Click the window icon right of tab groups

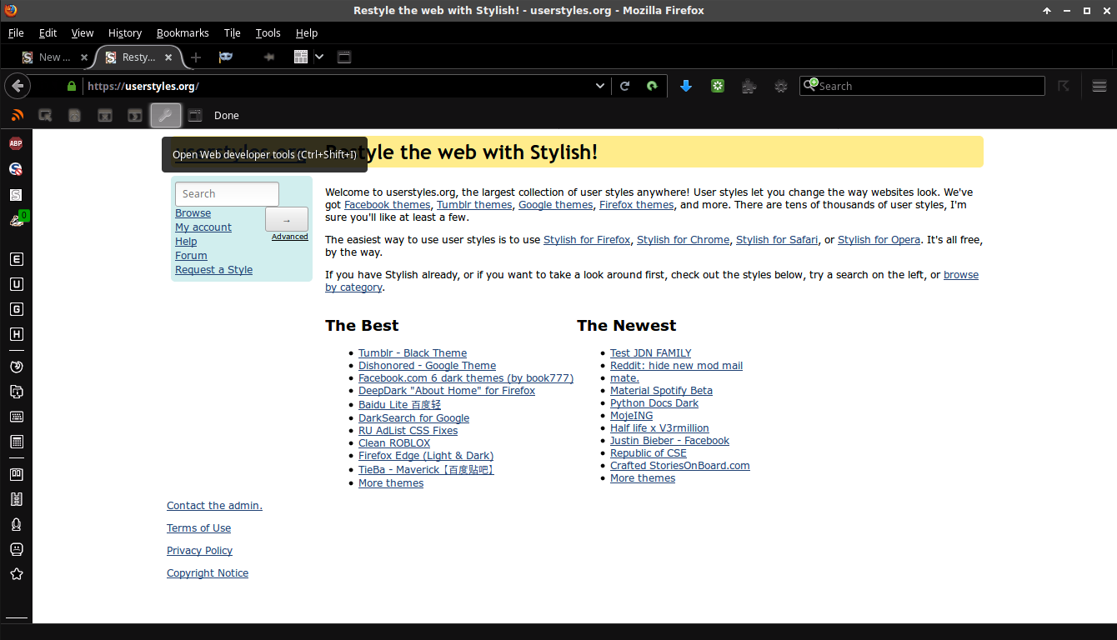click(344, 57)
